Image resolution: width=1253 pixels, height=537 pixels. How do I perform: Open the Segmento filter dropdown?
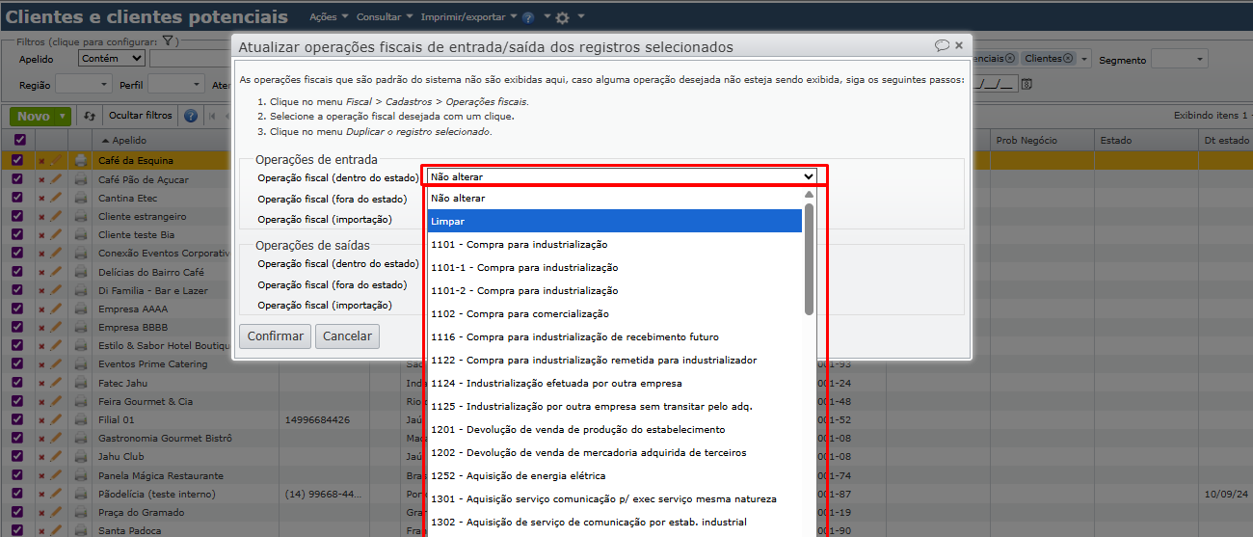(1180, 60)
